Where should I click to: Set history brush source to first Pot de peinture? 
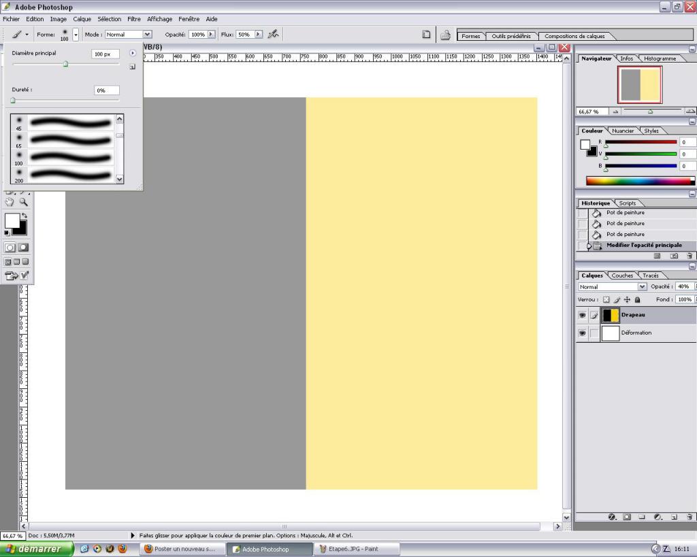coord(583,213)
